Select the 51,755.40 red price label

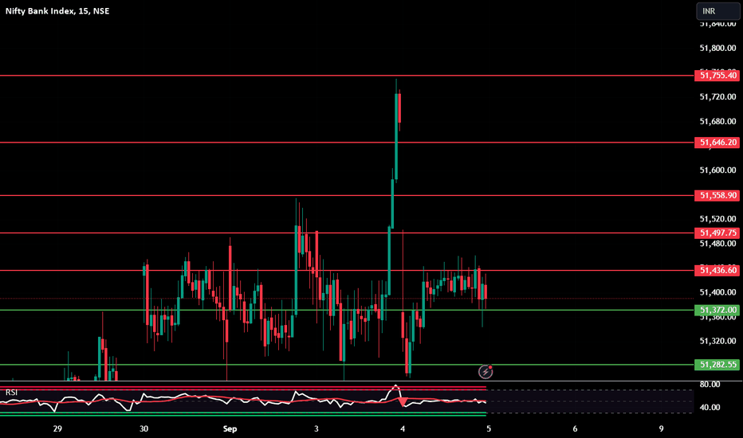tap(717, 76)
